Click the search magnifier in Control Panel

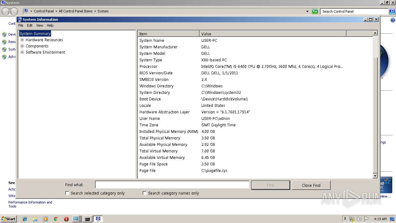point(392,11)
